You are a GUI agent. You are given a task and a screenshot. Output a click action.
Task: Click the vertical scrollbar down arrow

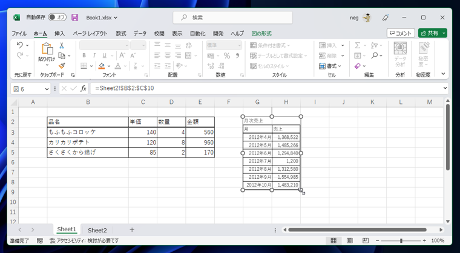click(x=448, y=222)
